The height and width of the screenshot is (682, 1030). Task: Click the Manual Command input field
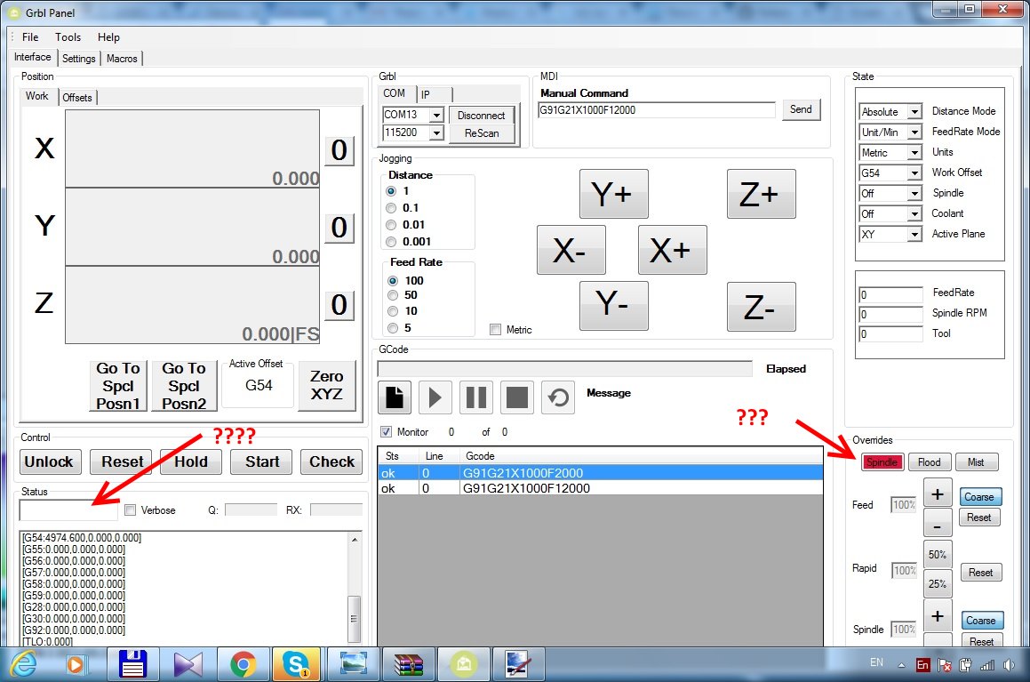656,109
